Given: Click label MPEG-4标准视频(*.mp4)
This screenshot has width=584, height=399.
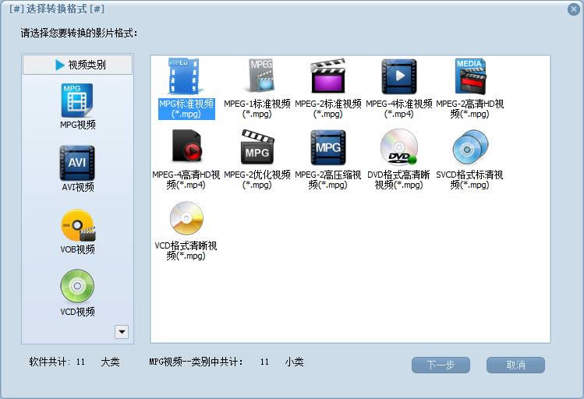Looking at the screenshot, I should [x=399, y=108].
